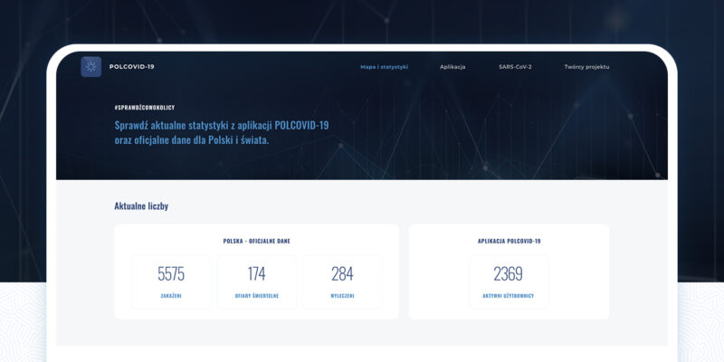Click the Aktualne liczby section heading
The image size is (724, 362).
click(141, 206)
